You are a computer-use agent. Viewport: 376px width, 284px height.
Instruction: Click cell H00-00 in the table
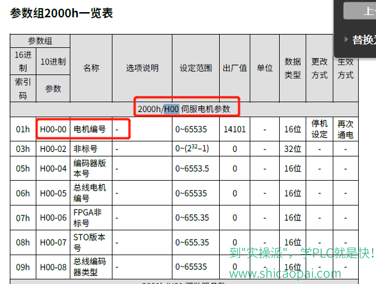point(53,129)
